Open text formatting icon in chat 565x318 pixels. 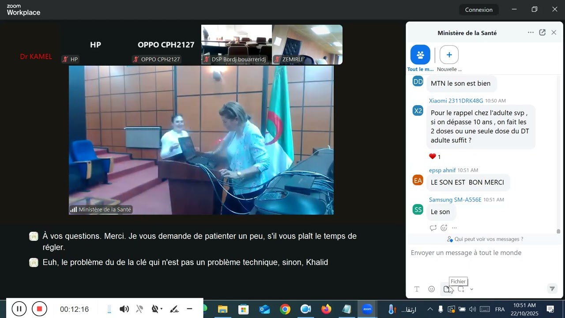pyautogui.click(x=417, y=289)
